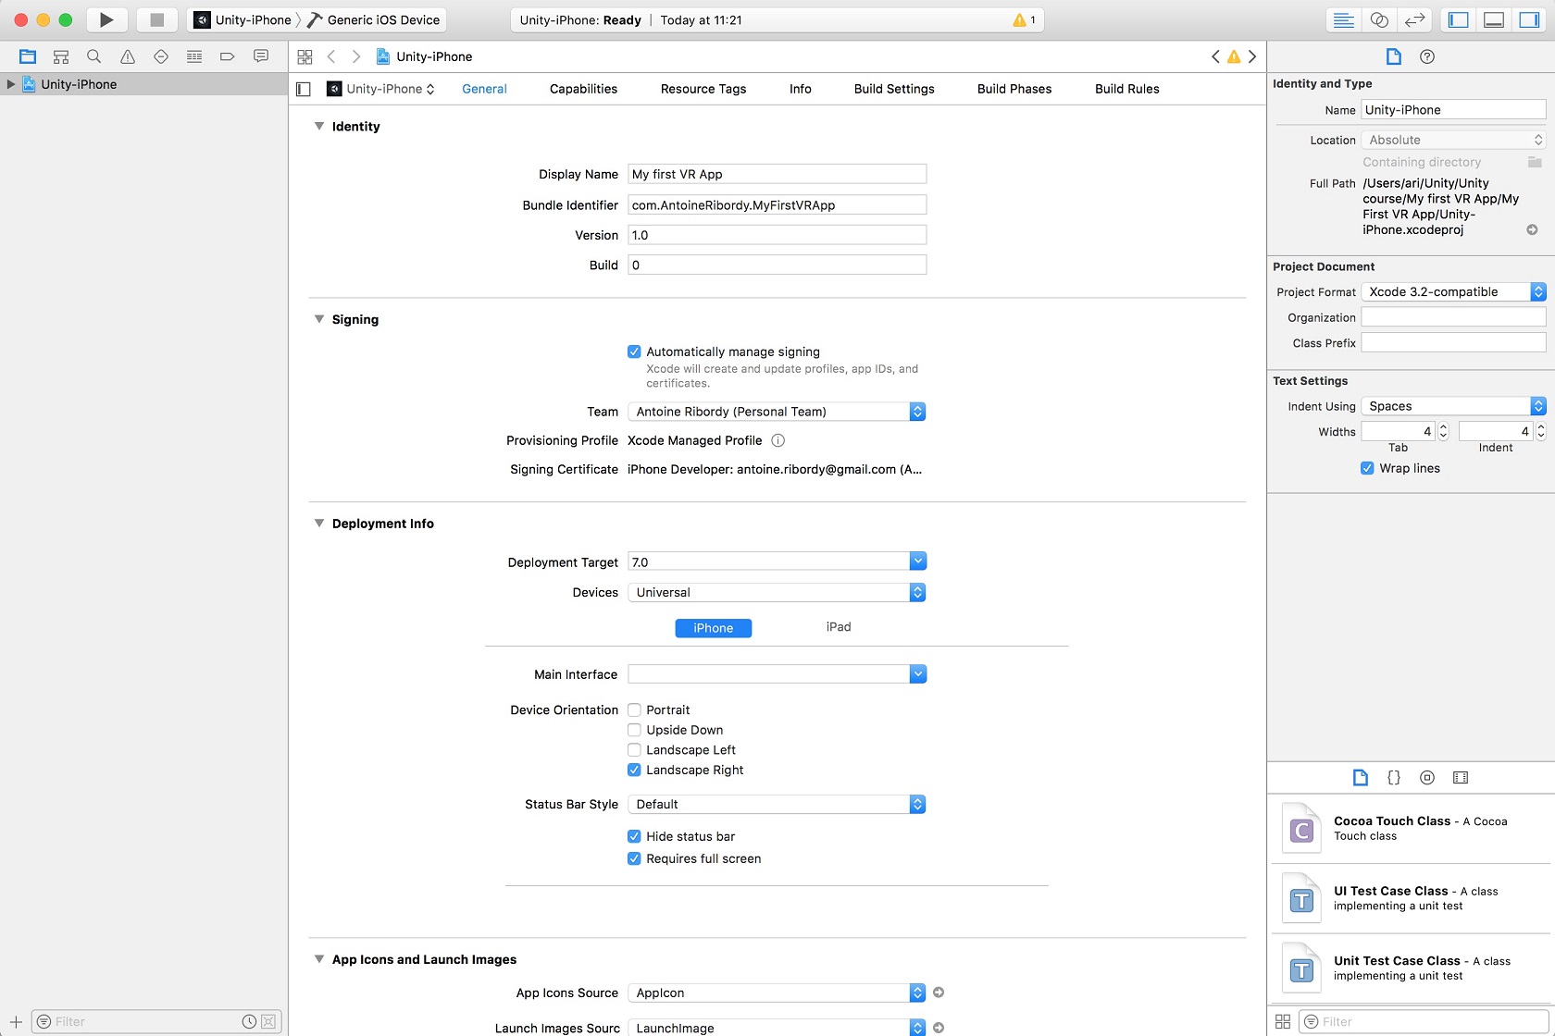Image resolution: width=1555 pixels, height=1036 pixels.
Task: Show the Version editor
Action: pos(1414,19)
